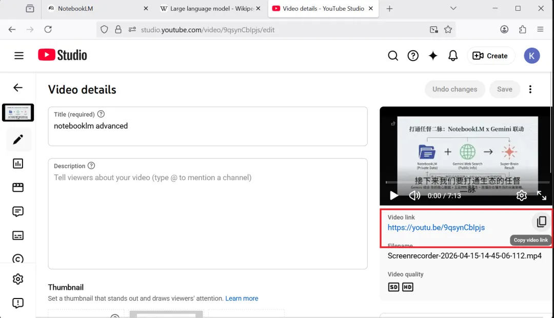The width and height of the screenshot is (554, 318).
Task: Open the Copyright icon in sidebar
Action: pyautogui.click(x=18, y=259)
